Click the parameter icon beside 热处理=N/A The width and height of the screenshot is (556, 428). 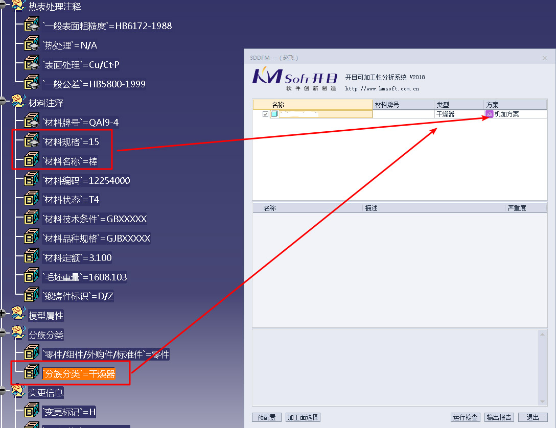31,44
